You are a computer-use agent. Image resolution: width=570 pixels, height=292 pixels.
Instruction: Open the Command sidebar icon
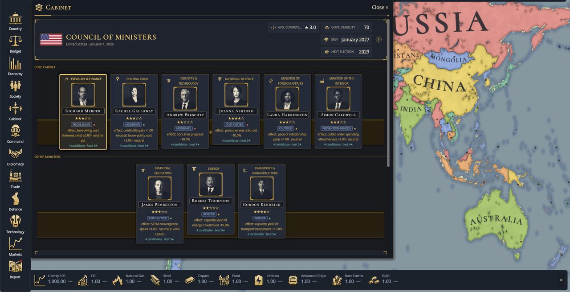coord(15,131)
